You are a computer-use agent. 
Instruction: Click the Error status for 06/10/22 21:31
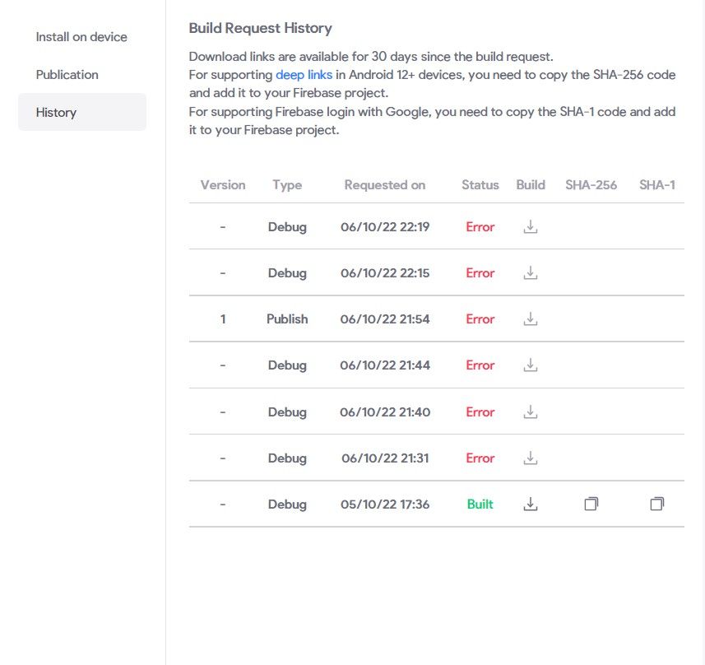click(x=480, y=458)
